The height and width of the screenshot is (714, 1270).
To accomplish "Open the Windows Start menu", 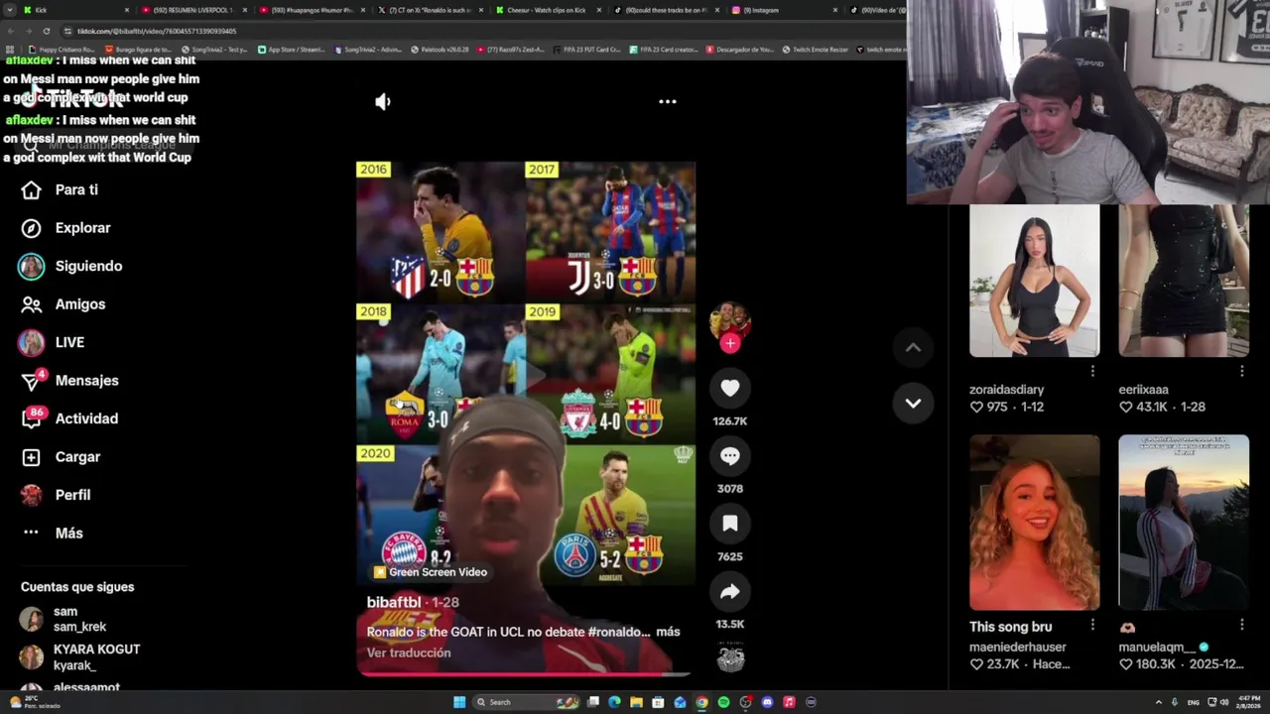I will click(x=459, y=702).
